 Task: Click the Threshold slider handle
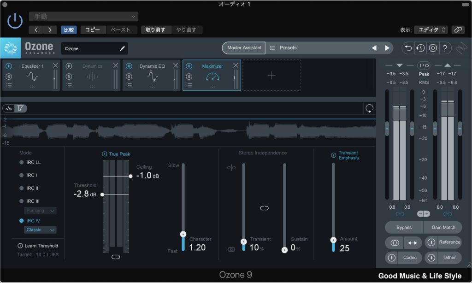(102, 195)
